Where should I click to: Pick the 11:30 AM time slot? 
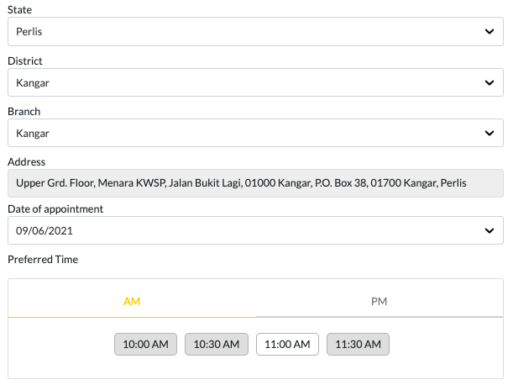click(x=358, y=345)
